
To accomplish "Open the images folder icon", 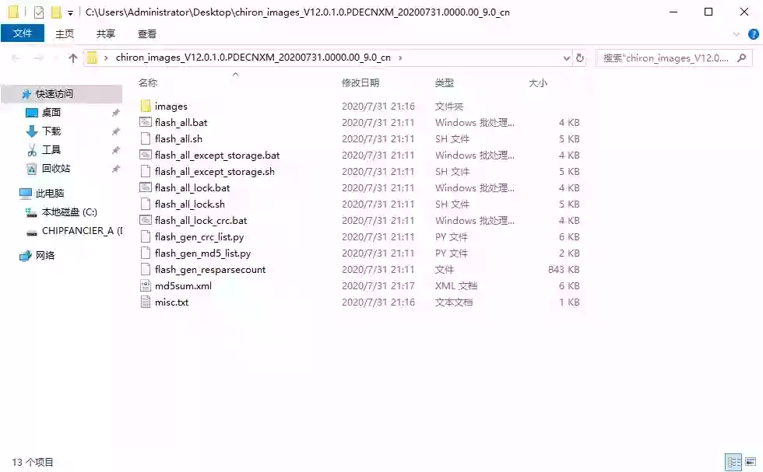I will pyautogui.click(x=146, y=107).
